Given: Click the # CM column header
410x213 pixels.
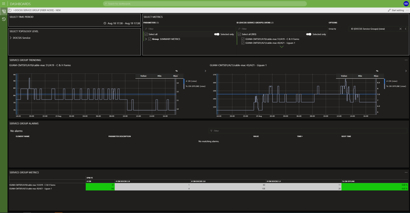Looking at the screenshot, I should 100,181.
